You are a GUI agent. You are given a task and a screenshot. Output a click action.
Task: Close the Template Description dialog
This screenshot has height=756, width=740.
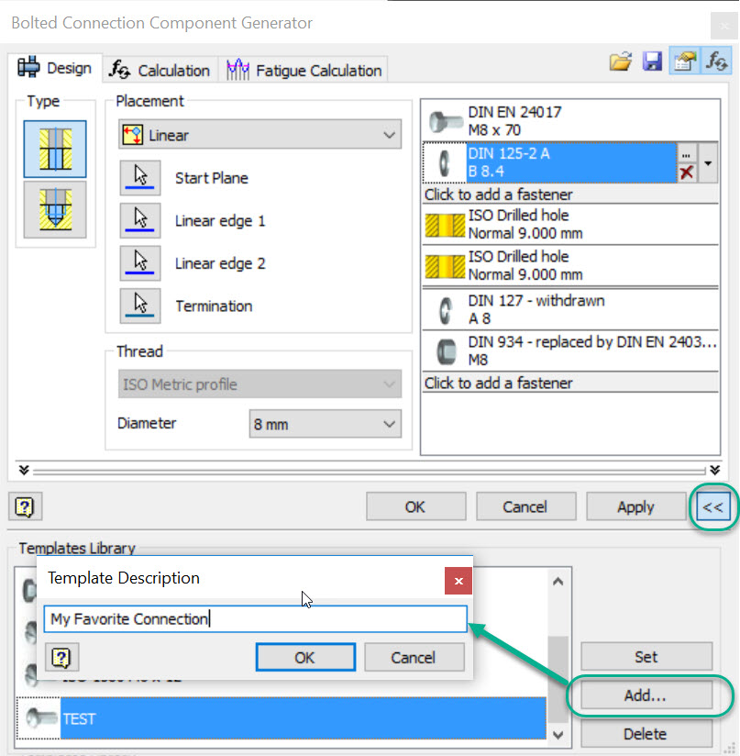(458, 581)
